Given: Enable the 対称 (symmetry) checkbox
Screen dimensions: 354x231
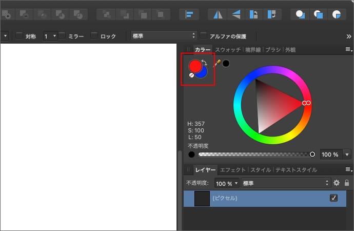Looking at the screenshot, I should pos(19,36).
